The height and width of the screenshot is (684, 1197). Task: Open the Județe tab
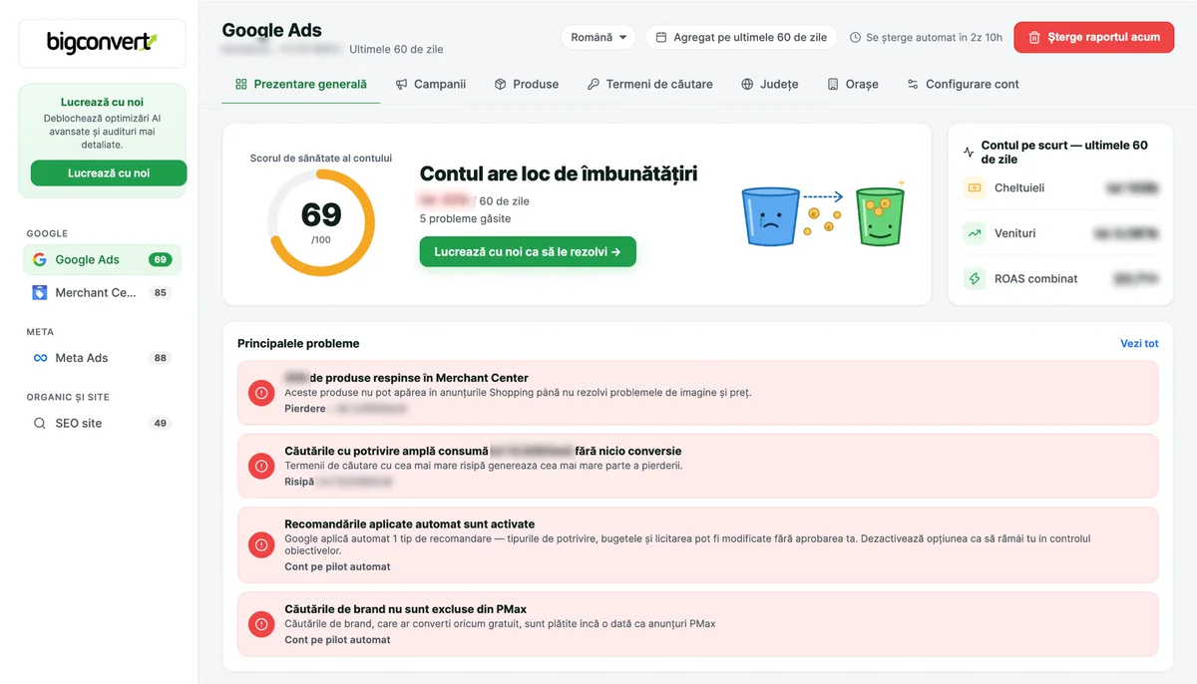pyautogui.click(x=770, y=84)
